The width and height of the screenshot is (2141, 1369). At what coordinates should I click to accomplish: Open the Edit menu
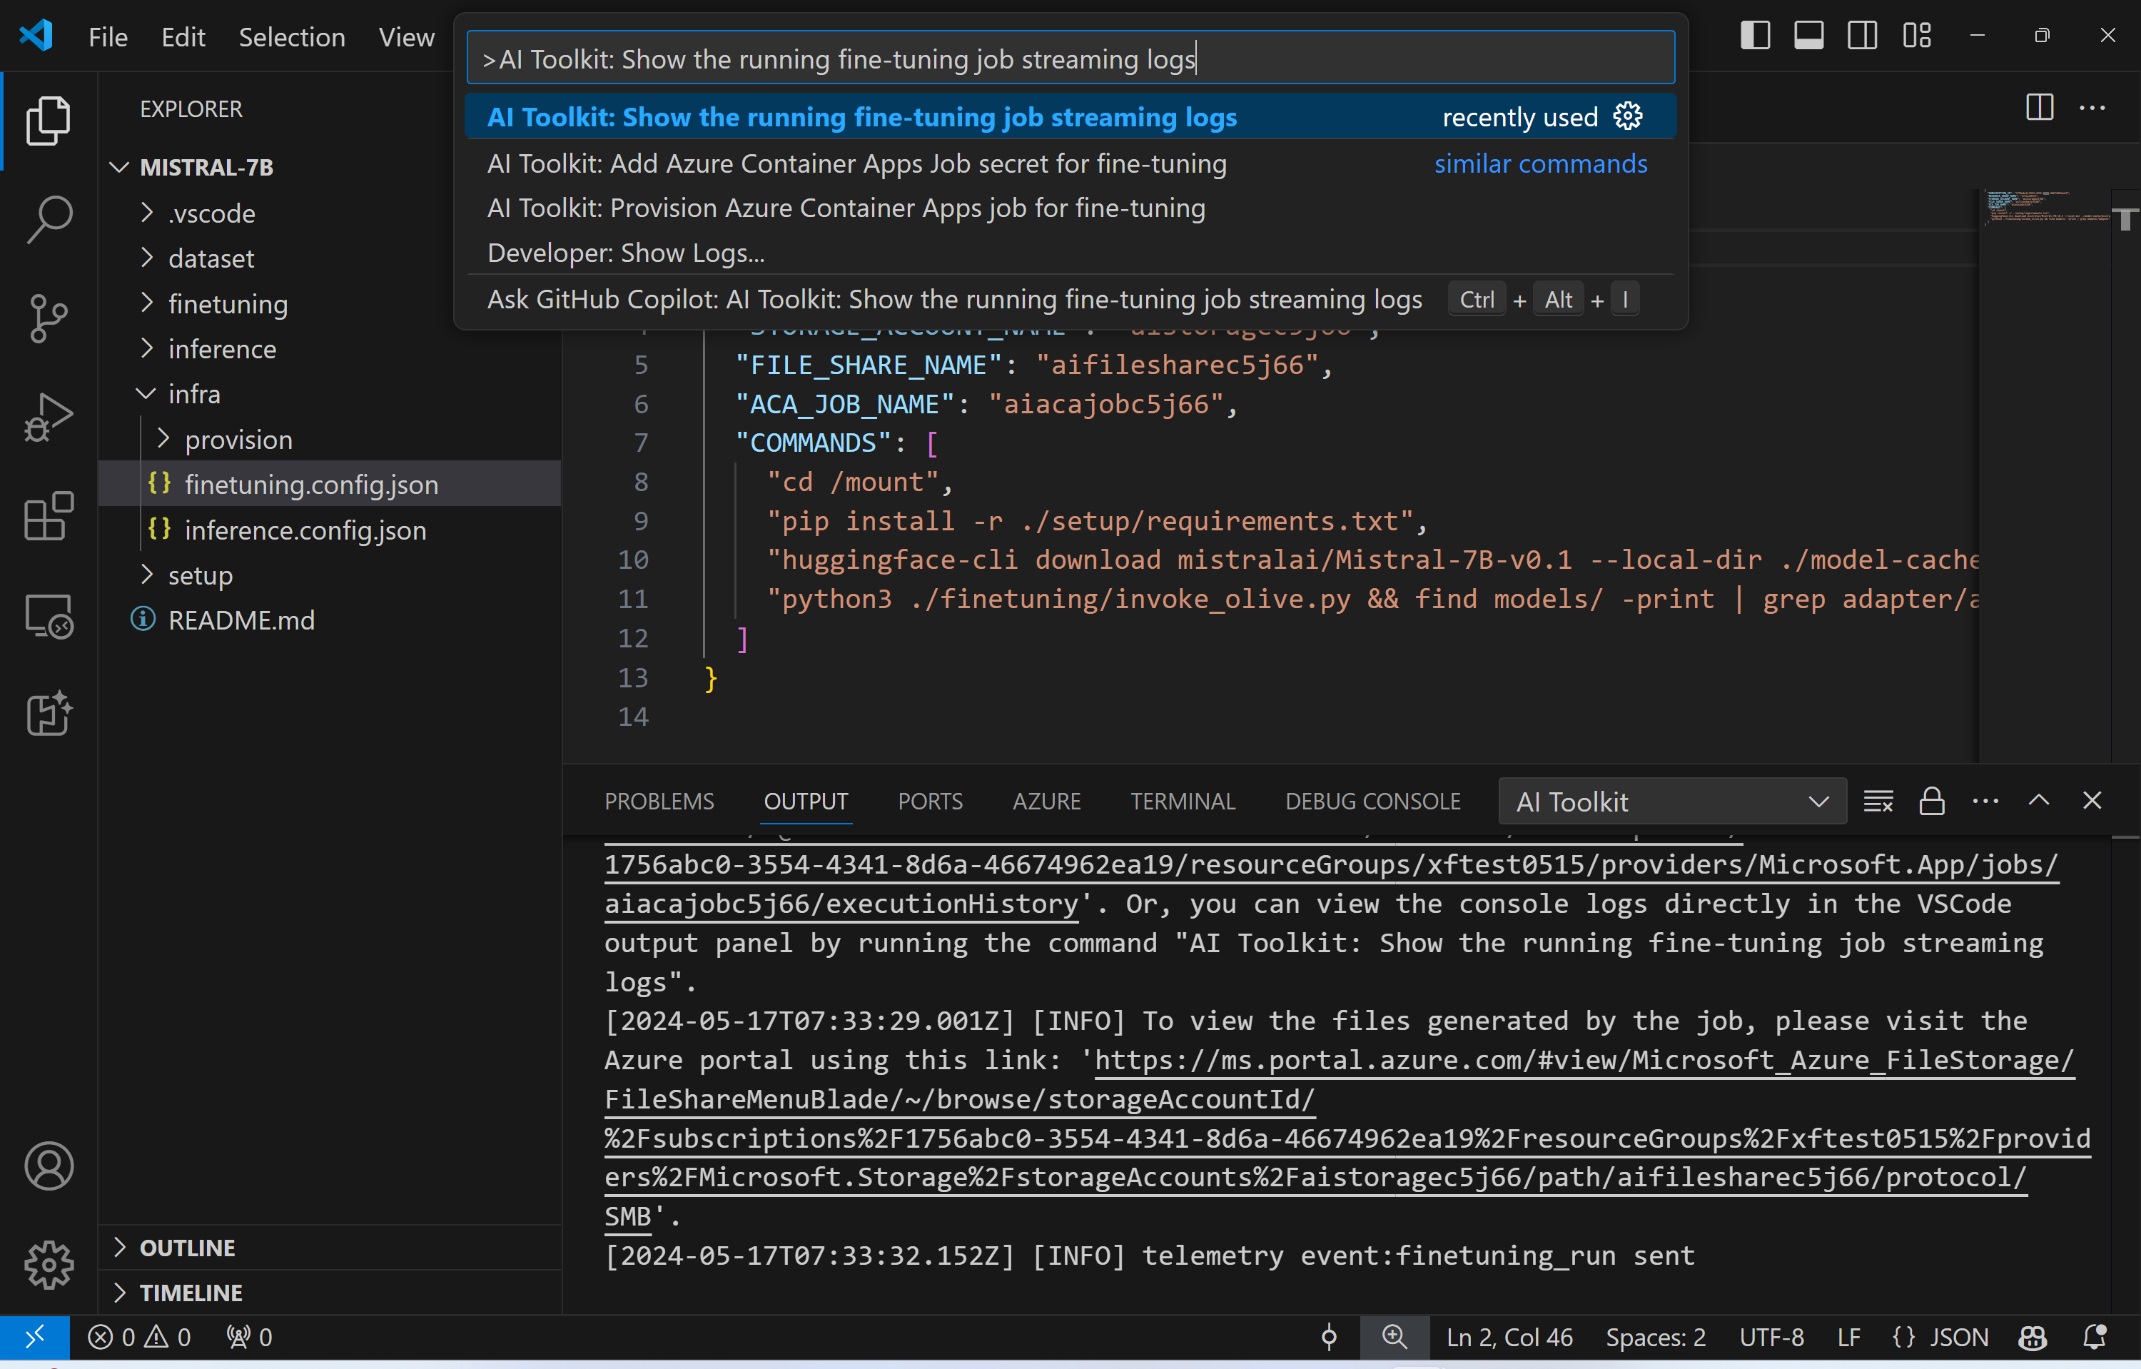pos(183,36)
